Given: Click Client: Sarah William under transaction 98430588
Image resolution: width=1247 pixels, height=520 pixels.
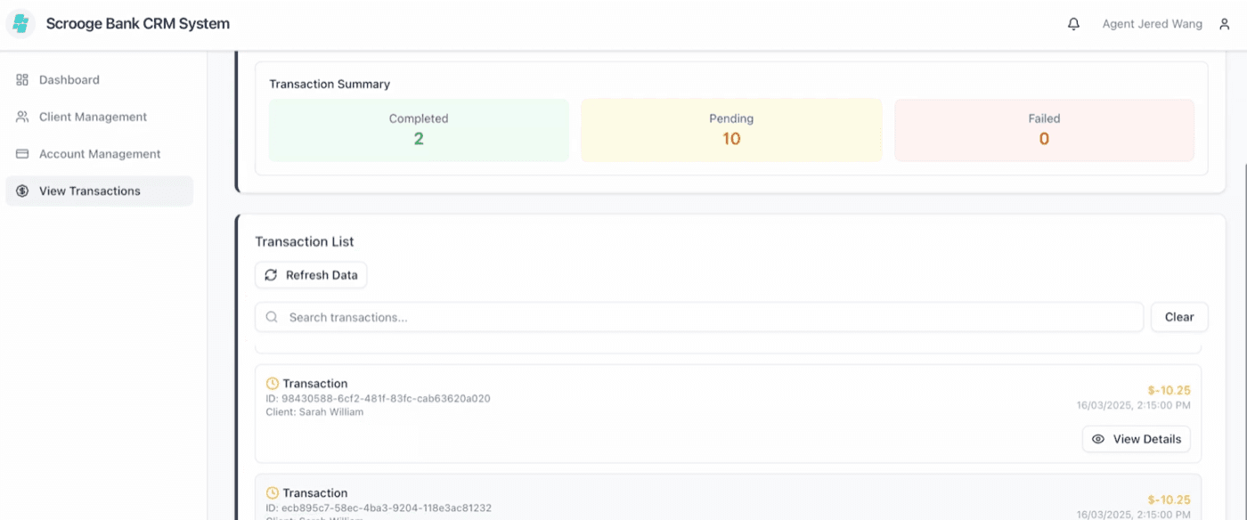Looking at the screenshot, I should tap(314, 412).
